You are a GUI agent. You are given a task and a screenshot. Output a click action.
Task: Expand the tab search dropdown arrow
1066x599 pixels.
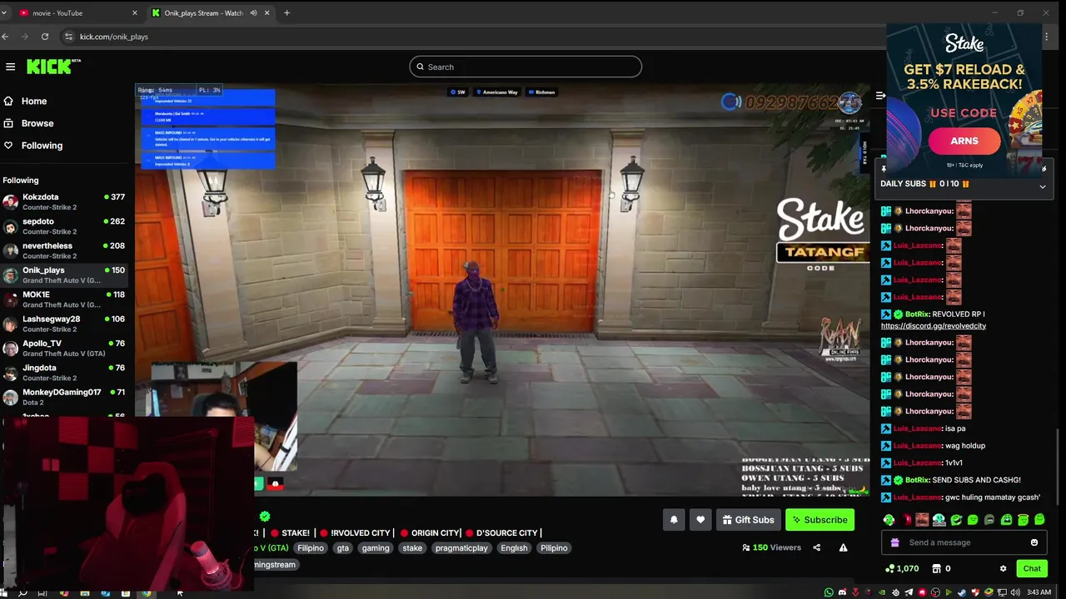coord(4,12)
